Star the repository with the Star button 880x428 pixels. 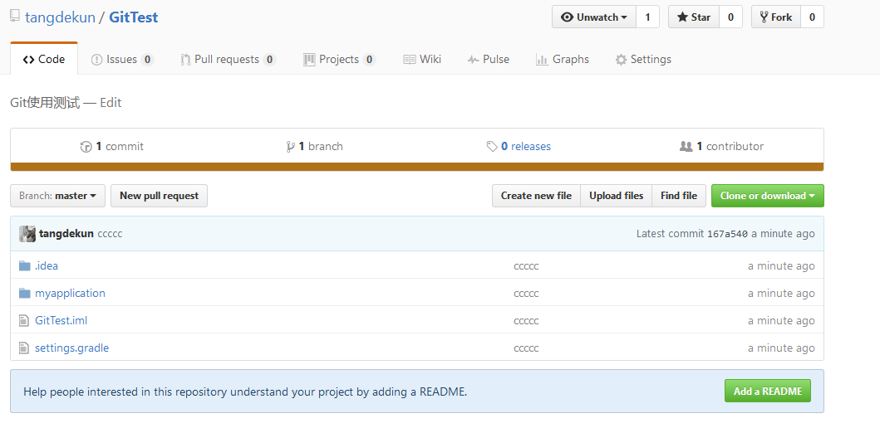[x=694, y=17]
